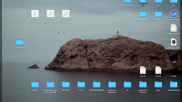
Task: Select the UX folder
Action: (127, 84)
